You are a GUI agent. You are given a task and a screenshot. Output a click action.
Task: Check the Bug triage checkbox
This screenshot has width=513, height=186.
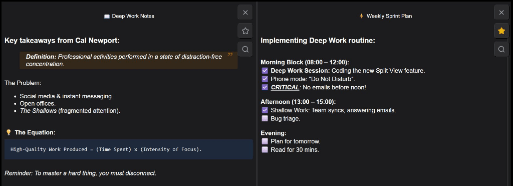(x=265, y=118)
